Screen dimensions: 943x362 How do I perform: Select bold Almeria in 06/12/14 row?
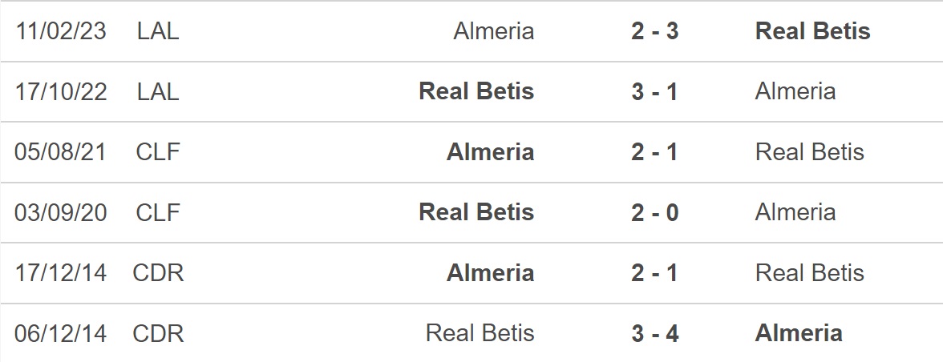pos(799,333)
